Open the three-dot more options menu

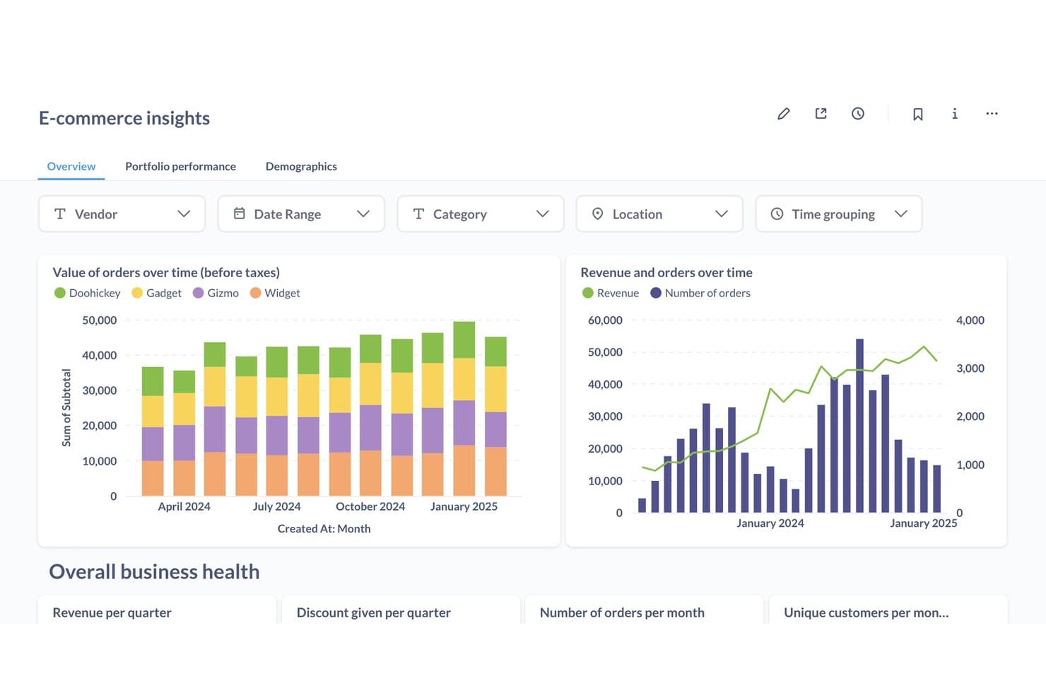click(992, 114)
